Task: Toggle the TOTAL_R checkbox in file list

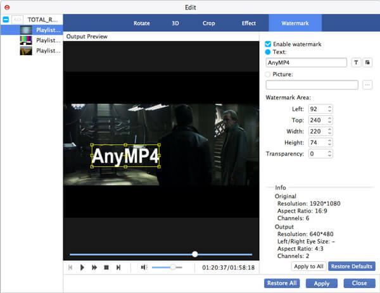Action: pos(6,20)
